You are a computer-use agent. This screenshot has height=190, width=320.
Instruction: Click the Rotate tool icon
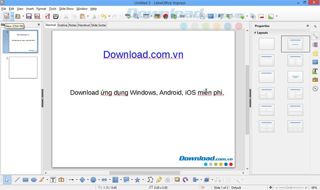(185, 180)
